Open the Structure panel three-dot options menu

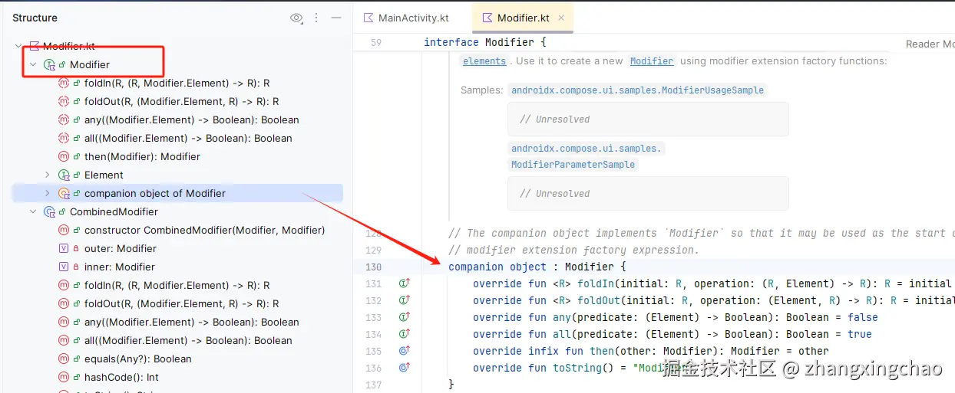pos(316,18)
